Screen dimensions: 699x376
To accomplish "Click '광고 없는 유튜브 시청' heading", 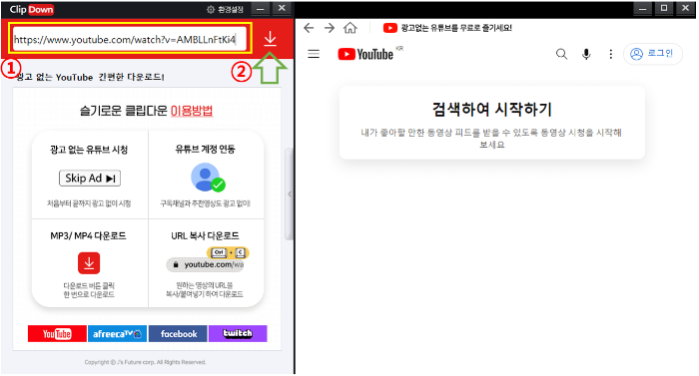I will click(89, 150).
